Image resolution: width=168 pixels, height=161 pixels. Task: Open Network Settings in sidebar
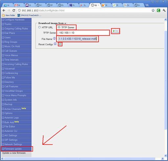[x=16, y=145]
